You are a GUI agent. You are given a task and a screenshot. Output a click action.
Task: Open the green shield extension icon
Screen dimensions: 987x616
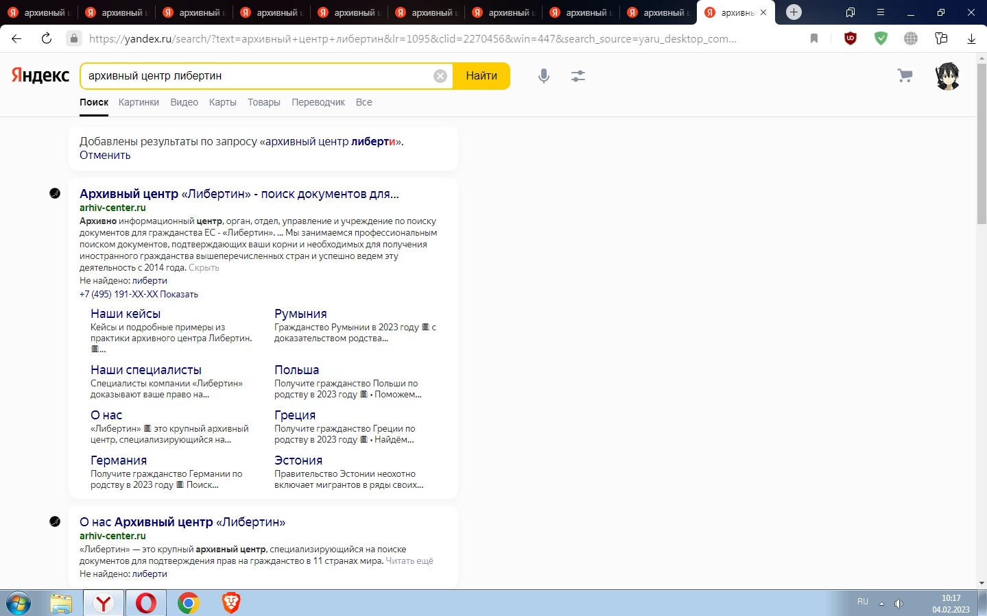point(881,38)
